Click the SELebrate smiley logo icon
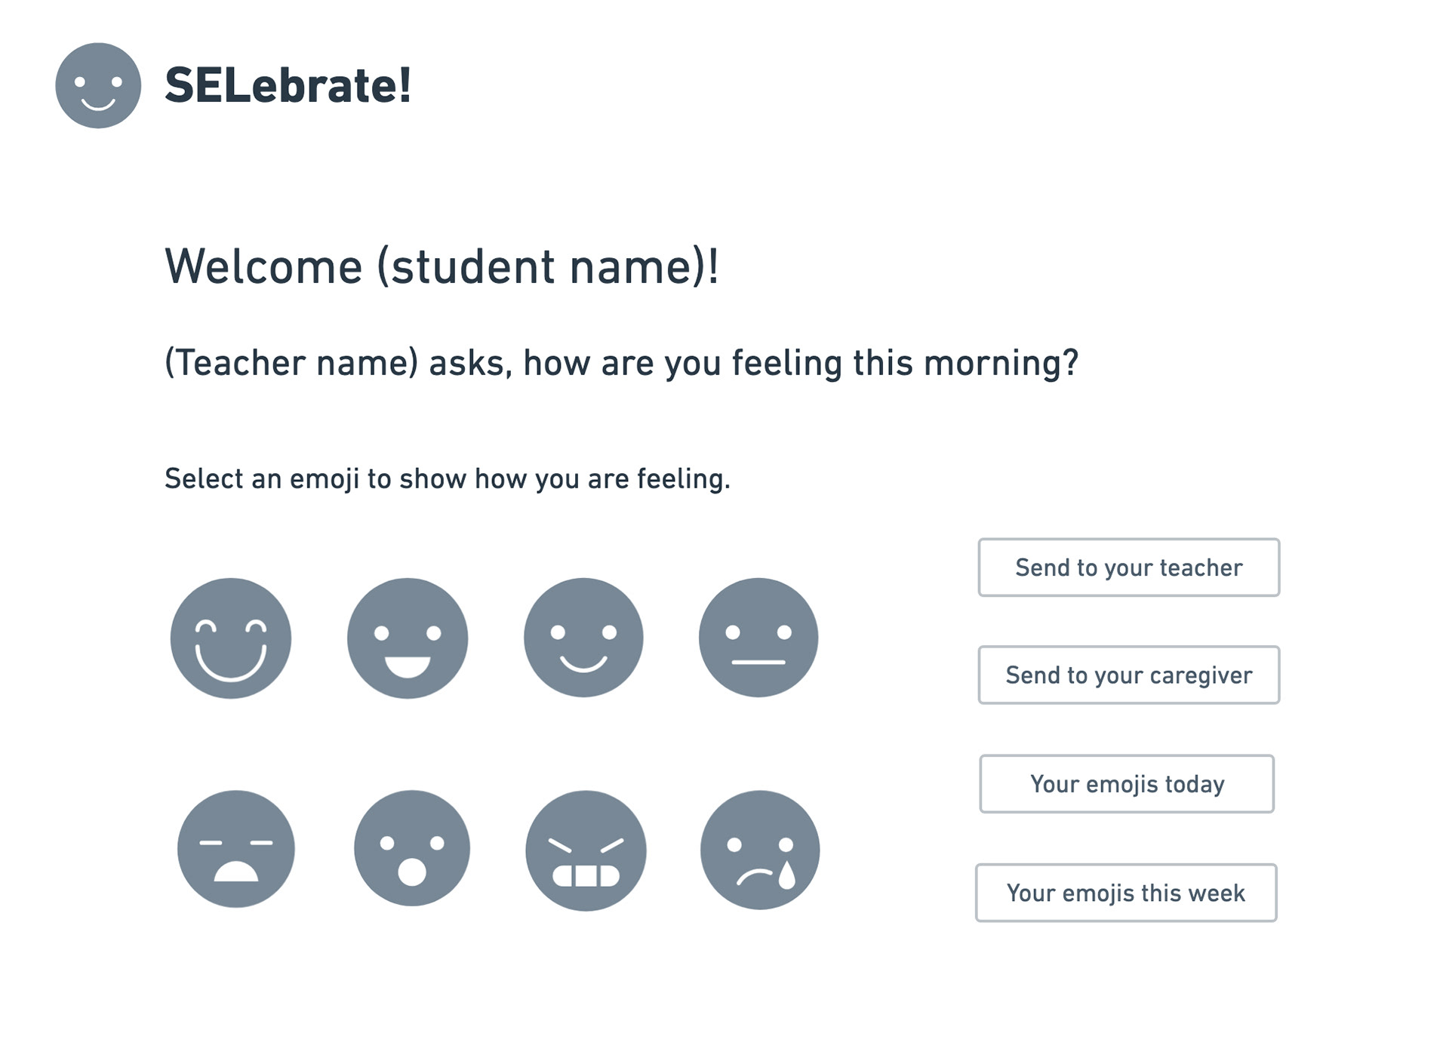This screenshot has height=1064, width=1449. pyautogui.click(x=98, y=85)
